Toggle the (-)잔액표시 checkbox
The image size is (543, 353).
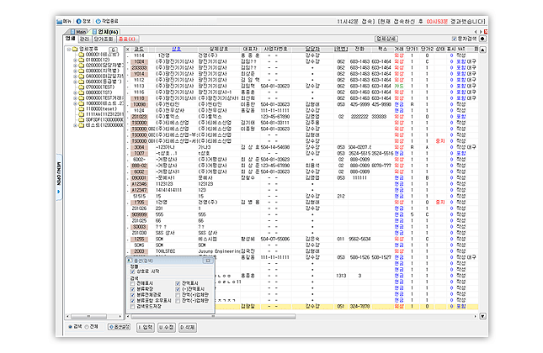pos(178,289)
